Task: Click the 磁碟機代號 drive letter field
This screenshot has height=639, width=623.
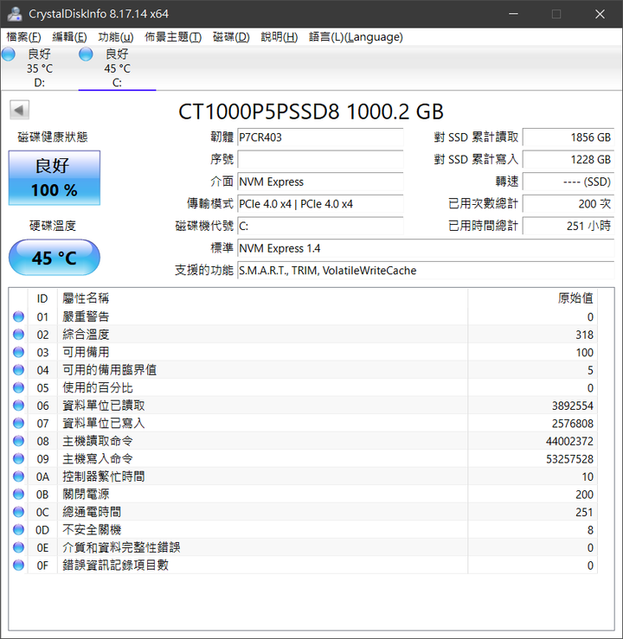Action: click(320, 227)
